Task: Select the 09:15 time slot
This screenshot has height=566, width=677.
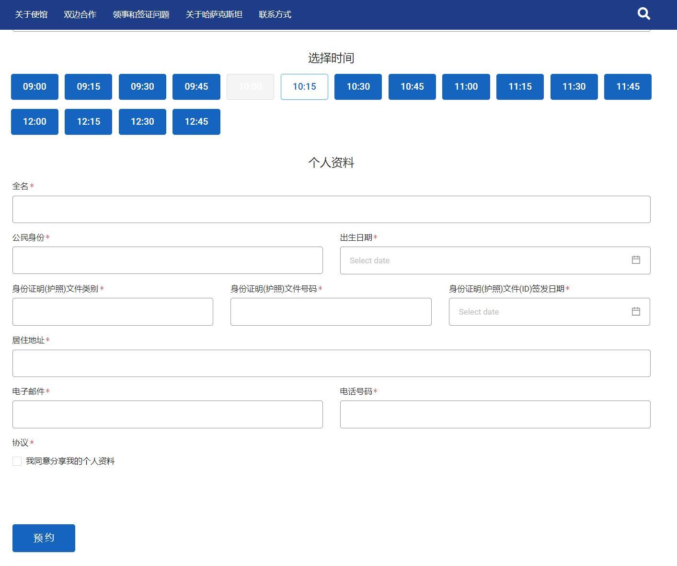Action: click(89, 87)
